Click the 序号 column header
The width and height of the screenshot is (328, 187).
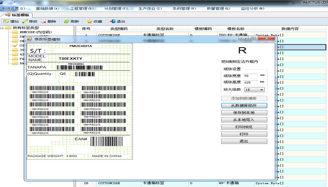(x=86, y=29)
